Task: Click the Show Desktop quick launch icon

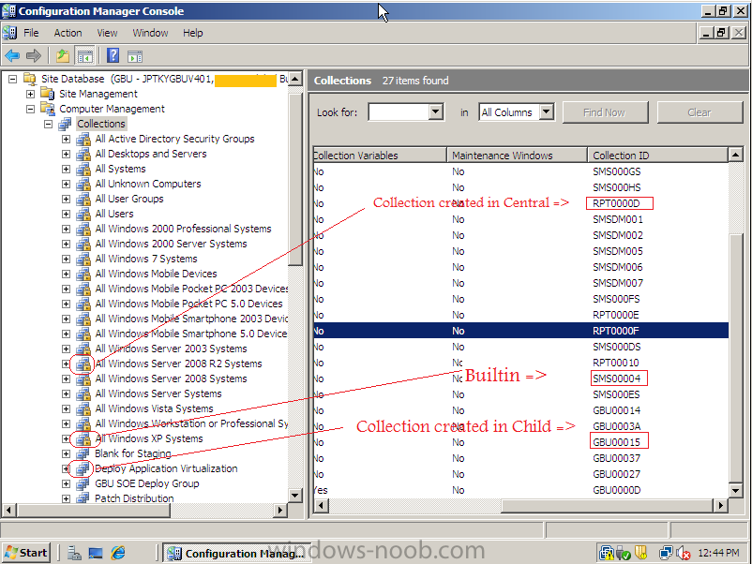Action: coord(96,553)
